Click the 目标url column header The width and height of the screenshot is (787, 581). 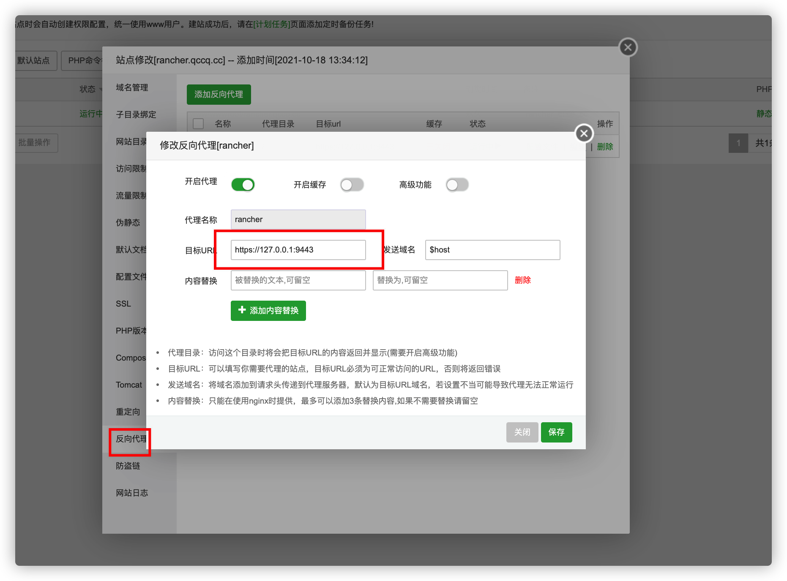(328, 124)
